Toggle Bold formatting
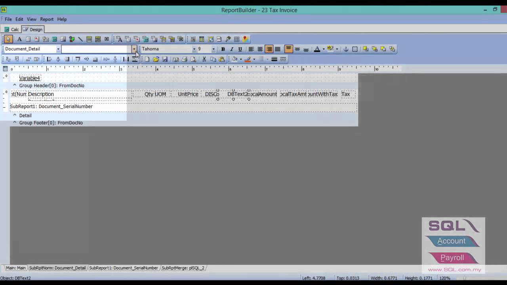The height and width of the screenshot is (285, 507). click(223, 49)
